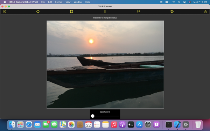Open Trash from the Dock
210x131 pixels.
pyautogui.click(x=198, y=125)
